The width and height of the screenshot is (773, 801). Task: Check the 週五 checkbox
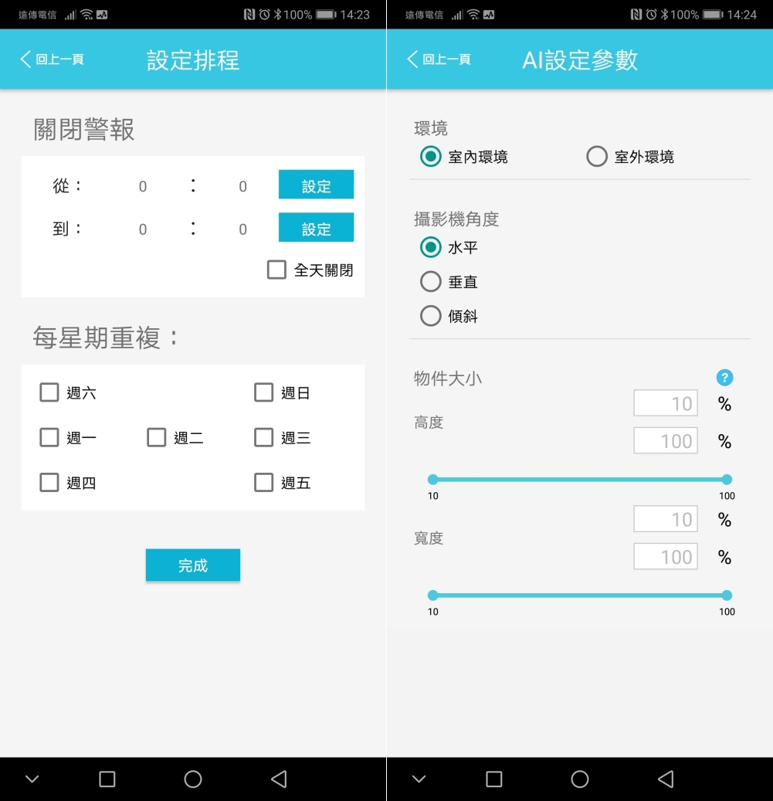click(264, 482)
